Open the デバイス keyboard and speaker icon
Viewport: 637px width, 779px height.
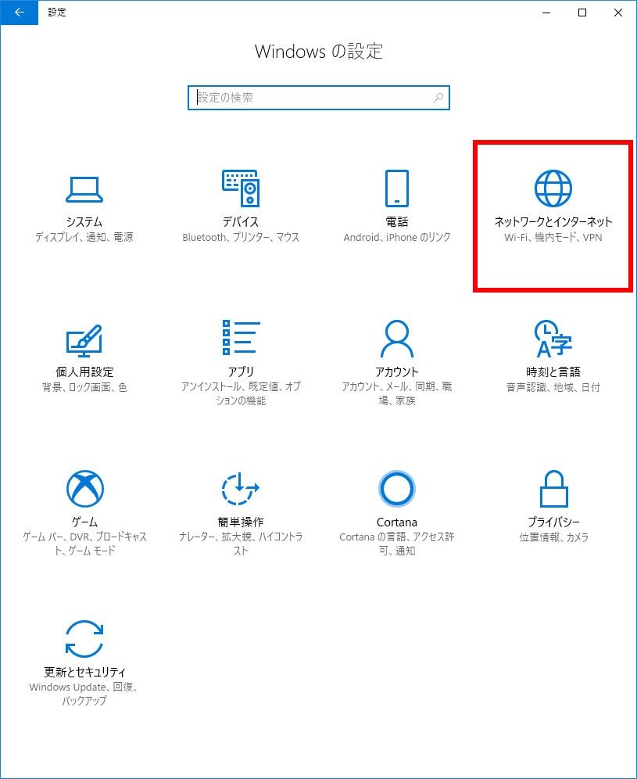pos(241,188)
